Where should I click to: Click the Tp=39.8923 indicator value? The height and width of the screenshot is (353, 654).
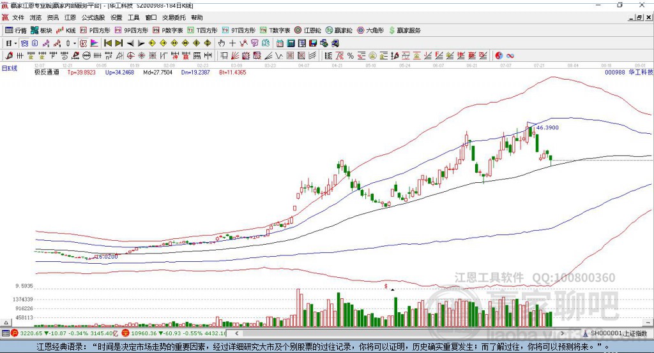[x=81, y=73]
